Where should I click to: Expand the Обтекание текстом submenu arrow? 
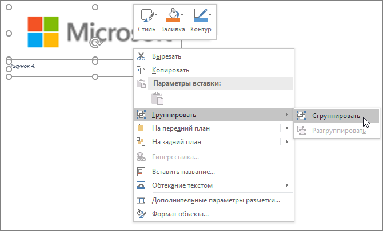point(287,185)
